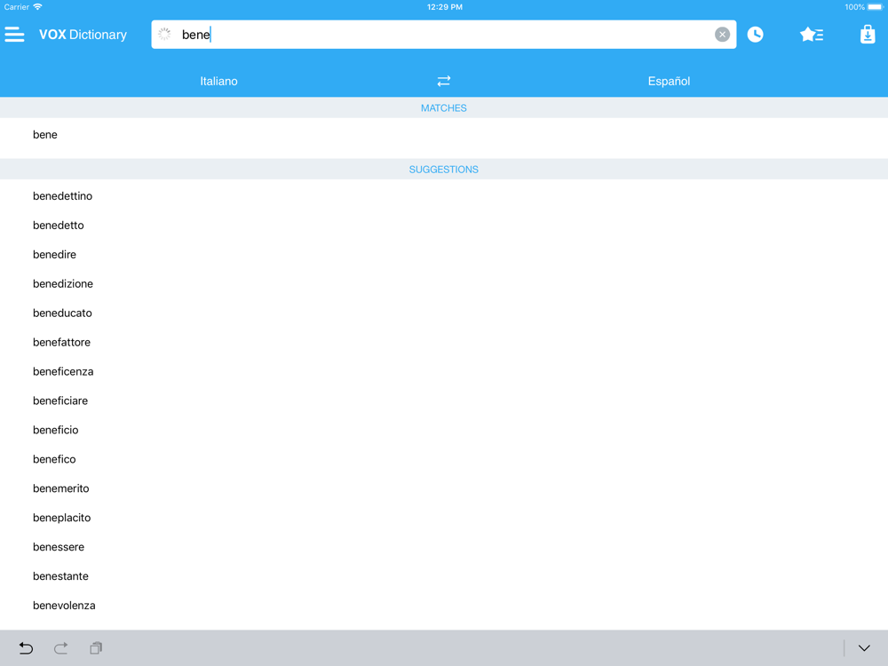Open suggestion benefico

444,459
